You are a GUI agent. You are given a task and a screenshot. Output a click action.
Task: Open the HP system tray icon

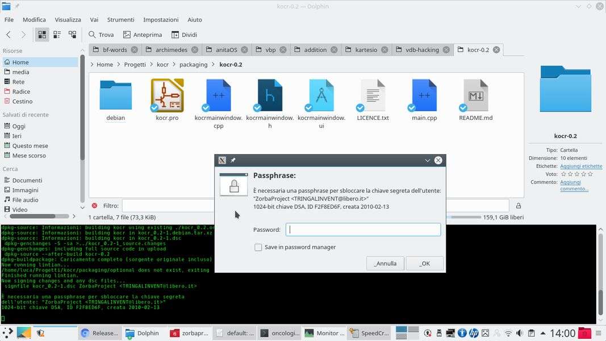pos(474,333)
